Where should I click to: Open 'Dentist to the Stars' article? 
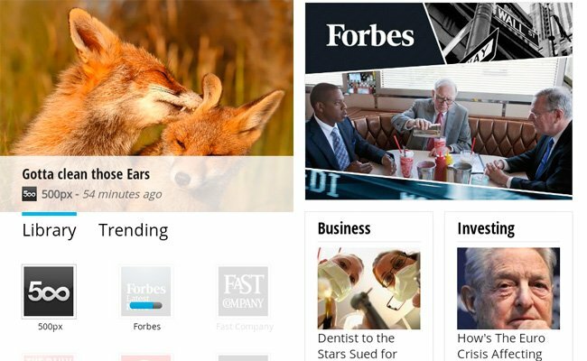tap(358, 346)
